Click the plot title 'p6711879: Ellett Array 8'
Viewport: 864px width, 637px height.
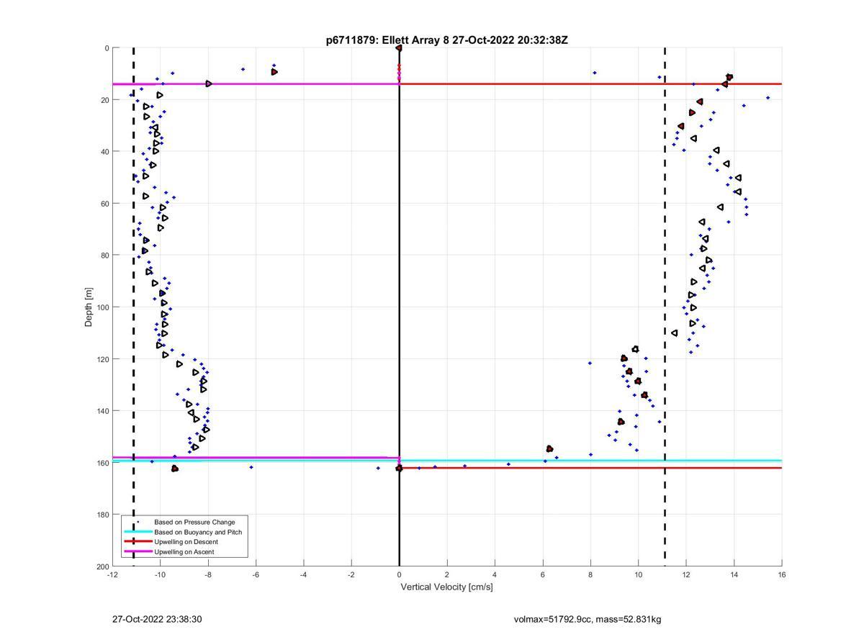click(x=446, y=40)
